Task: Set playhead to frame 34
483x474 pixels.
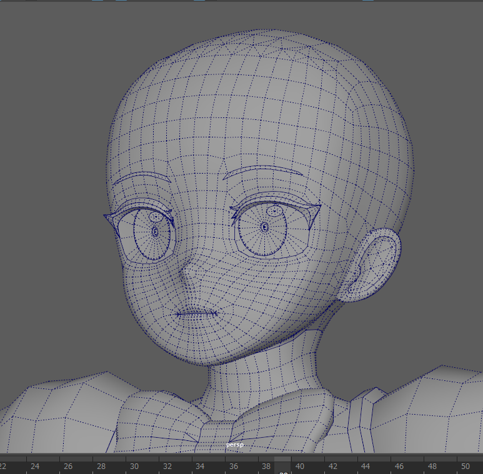Action: [200, 467]
